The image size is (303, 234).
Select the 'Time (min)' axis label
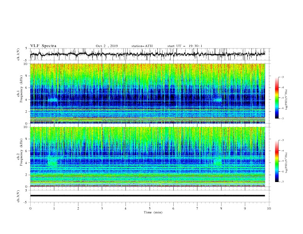tap(153, 212)
